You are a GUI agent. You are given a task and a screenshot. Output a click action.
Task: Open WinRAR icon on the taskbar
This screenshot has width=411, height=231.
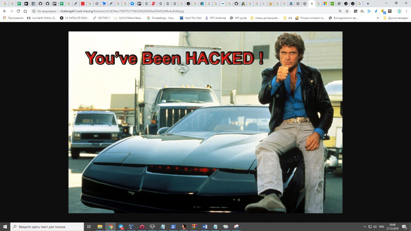194,227
